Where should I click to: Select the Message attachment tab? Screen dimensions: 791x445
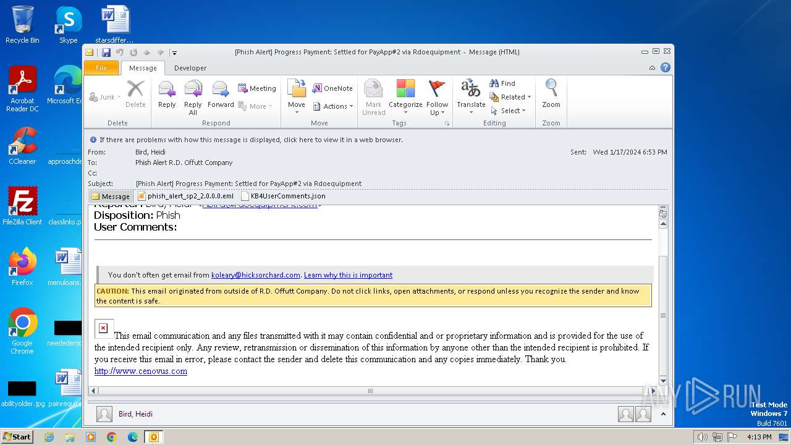(x=111, y=196)
